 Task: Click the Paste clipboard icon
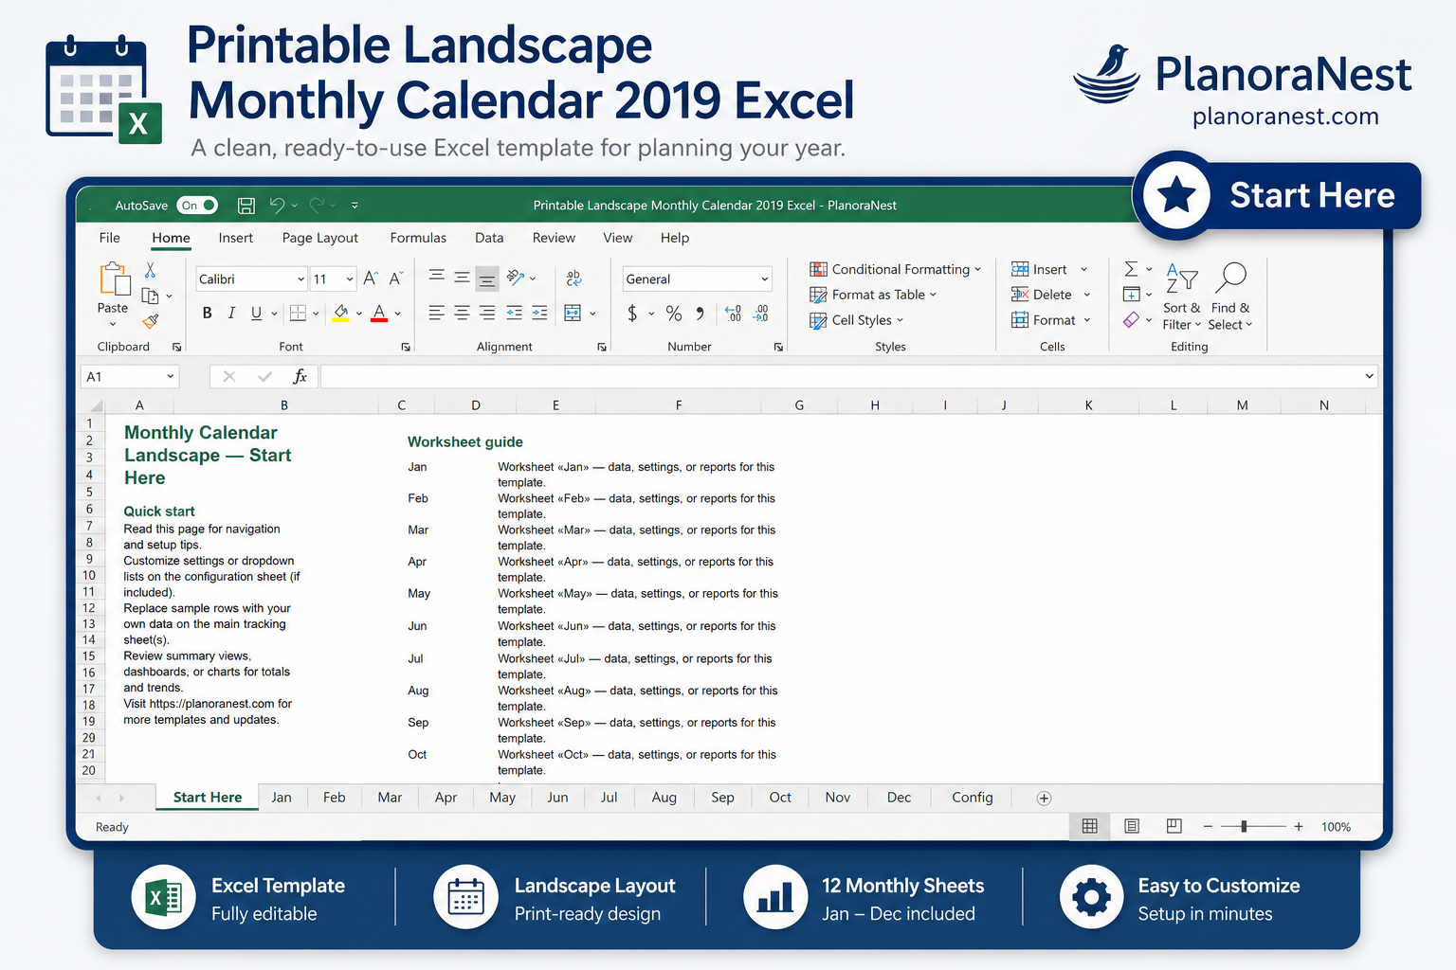115,279
